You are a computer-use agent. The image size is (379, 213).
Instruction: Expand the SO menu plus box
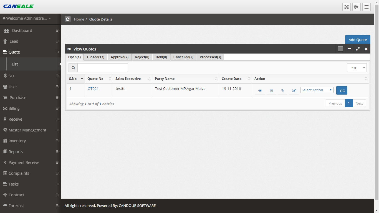[57, 76]
